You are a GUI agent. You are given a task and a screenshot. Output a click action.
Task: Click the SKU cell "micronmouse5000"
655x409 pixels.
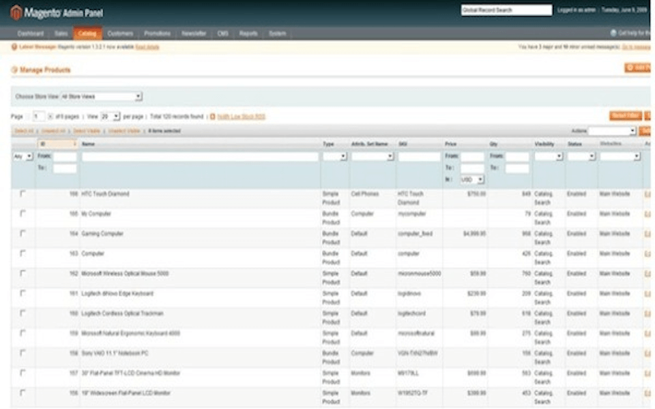(419, 274)
